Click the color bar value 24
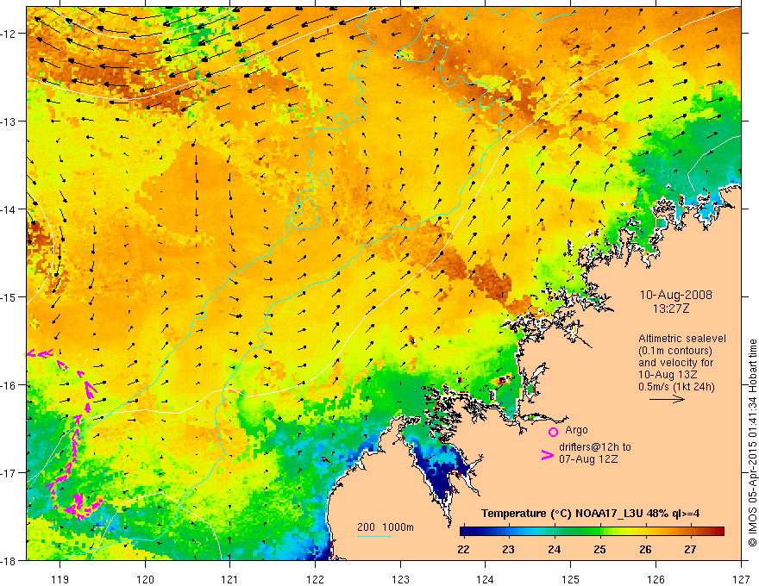 point(555,549)
